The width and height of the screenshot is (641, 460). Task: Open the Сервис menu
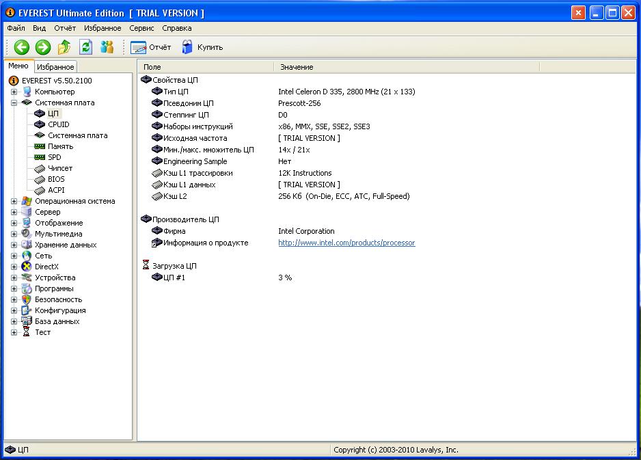pyautogui.click(x=141, y=28)
